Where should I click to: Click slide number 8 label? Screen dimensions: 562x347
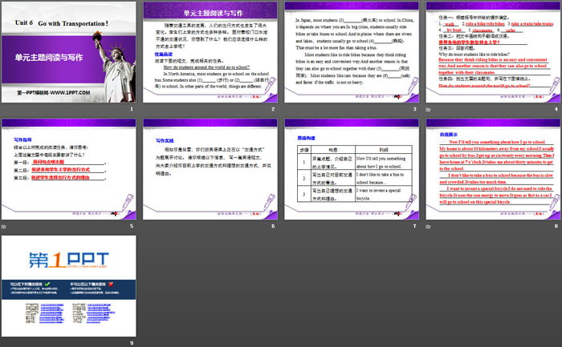pyautogui.click(x=556, y=226)
